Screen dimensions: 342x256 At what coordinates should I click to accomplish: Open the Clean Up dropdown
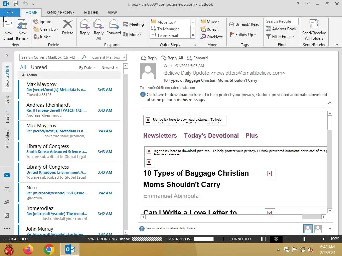(46, 29)
